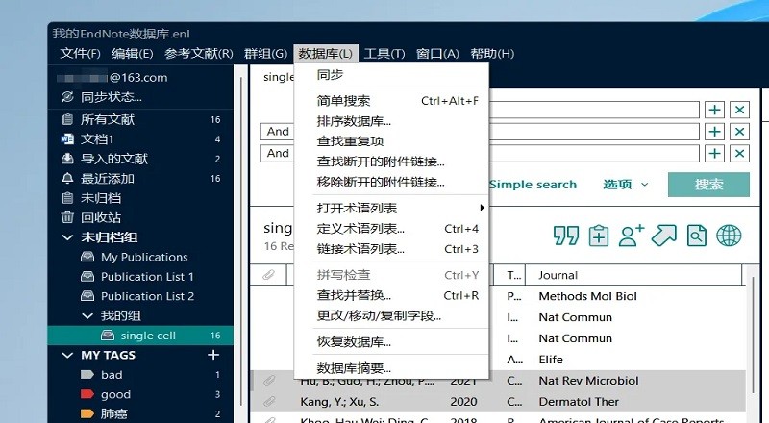Click the add new reference clipboard icon
The image size is (769, 423).
[599, 236]
